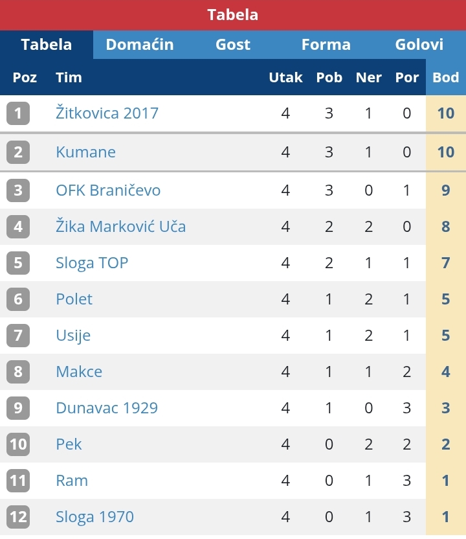Viewport: 466px width, 539px height.
Task: Open Sloga 1970 team link
Action: 94,517
